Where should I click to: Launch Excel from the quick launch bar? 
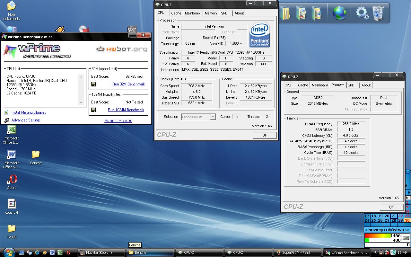point(60,253)
